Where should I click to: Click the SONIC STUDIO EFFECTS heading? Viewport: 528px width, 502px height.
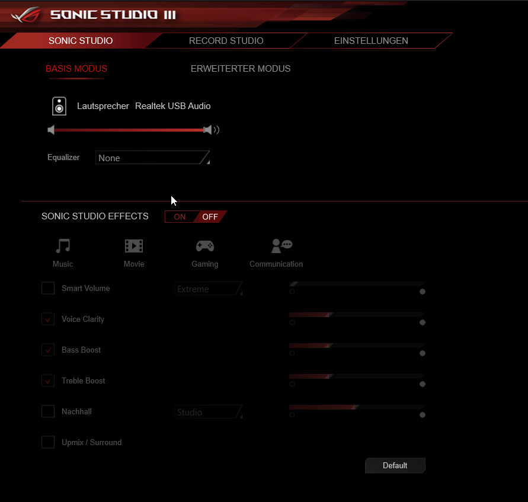pos(95,216)
